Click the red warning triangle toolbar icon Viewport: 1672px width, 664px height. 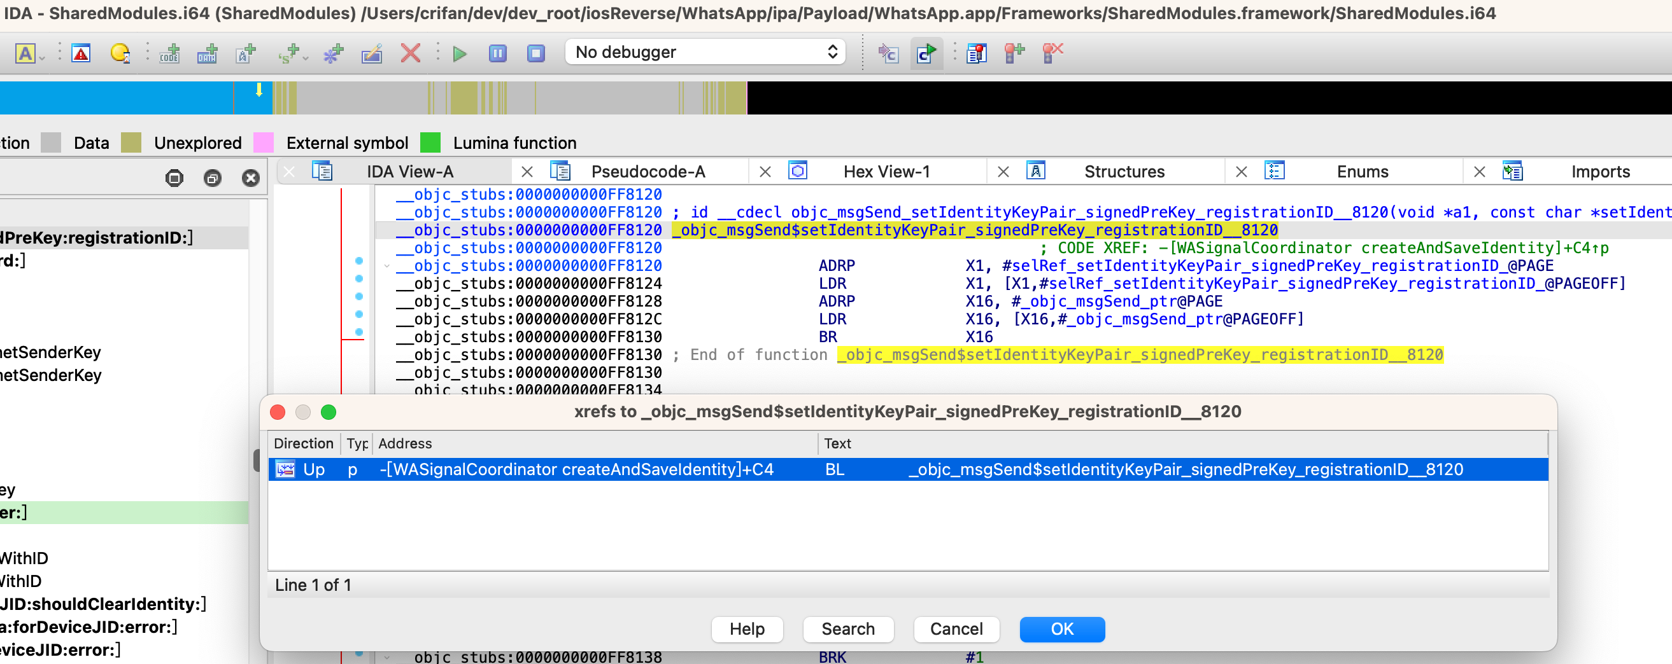81,53
